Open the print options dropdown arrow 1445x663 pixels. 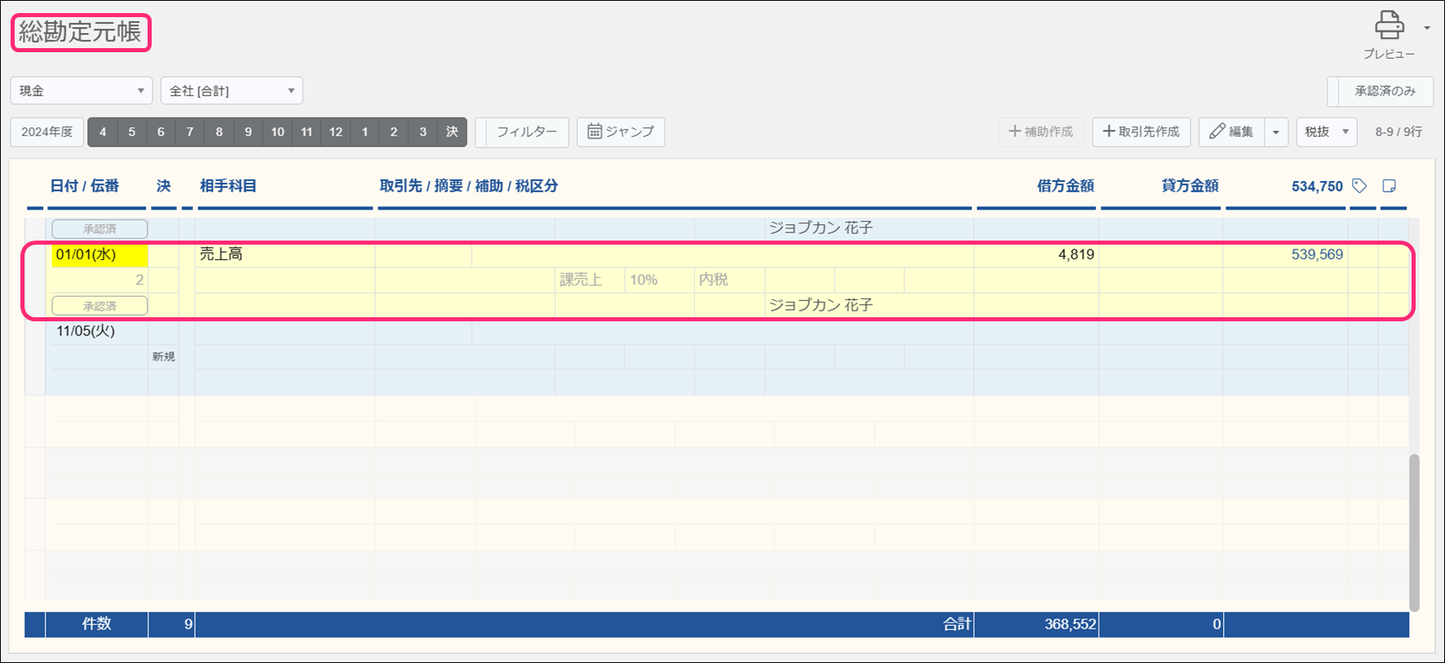click(1426, 28)
